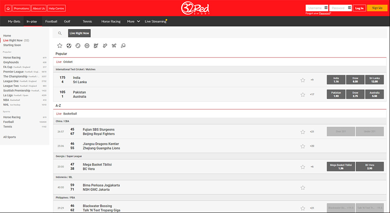Favourite Blackwater Bossing game
The height and width of the screenshot is (213, 390).
pos(303,208)
